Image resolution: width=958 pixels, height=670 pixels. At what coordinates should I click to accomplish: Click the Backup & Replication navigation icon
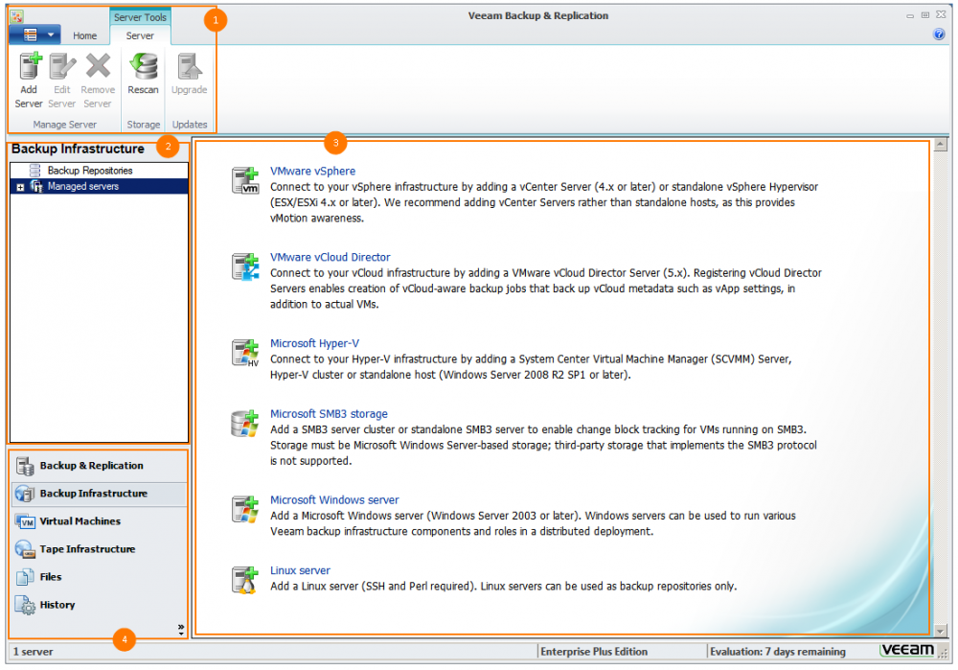click(x=25, y=466)
